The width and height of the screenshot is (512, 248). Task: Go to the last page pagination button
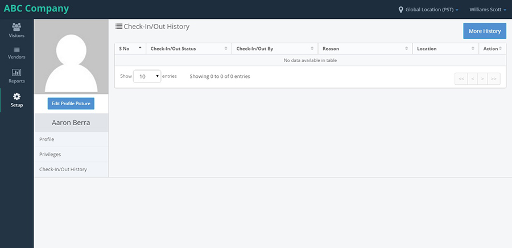[x=494, y=78]
